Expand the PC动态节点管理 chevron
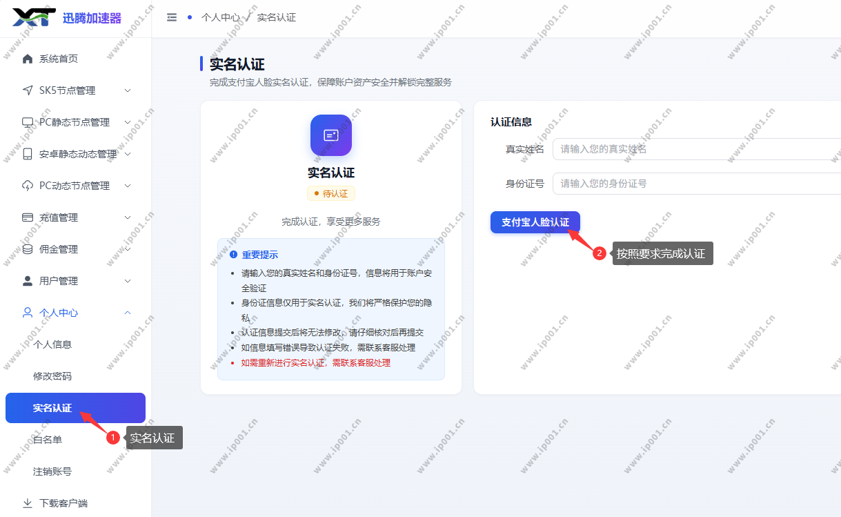The image size is (841, 517). click(128, 186)
